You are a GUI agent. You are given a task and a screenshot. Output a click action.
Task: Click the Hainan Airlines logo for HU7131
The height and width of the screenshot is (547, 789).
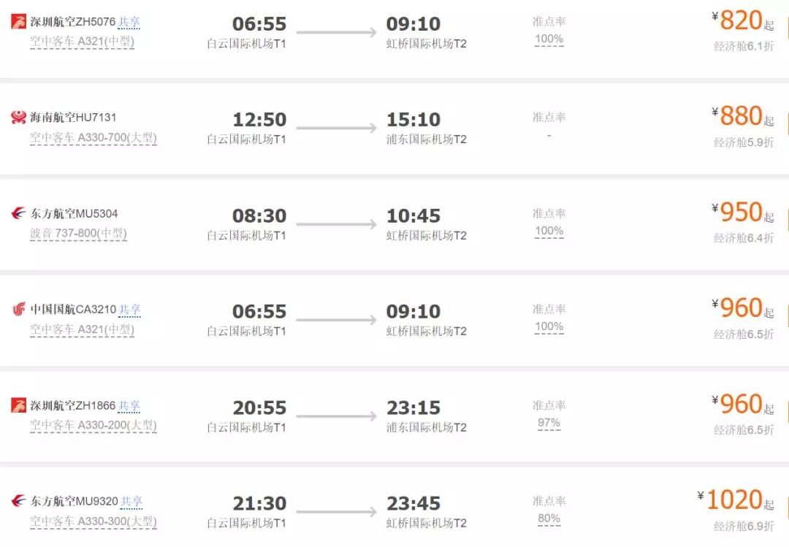pyautogui.click(x=18, y=118)
